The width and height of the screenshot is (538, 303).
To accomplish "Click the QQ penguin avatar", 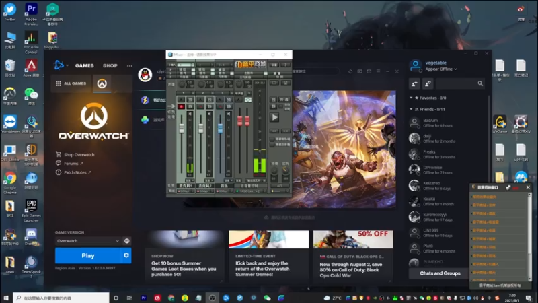I will pyautogui.click(x=145, y=75).
